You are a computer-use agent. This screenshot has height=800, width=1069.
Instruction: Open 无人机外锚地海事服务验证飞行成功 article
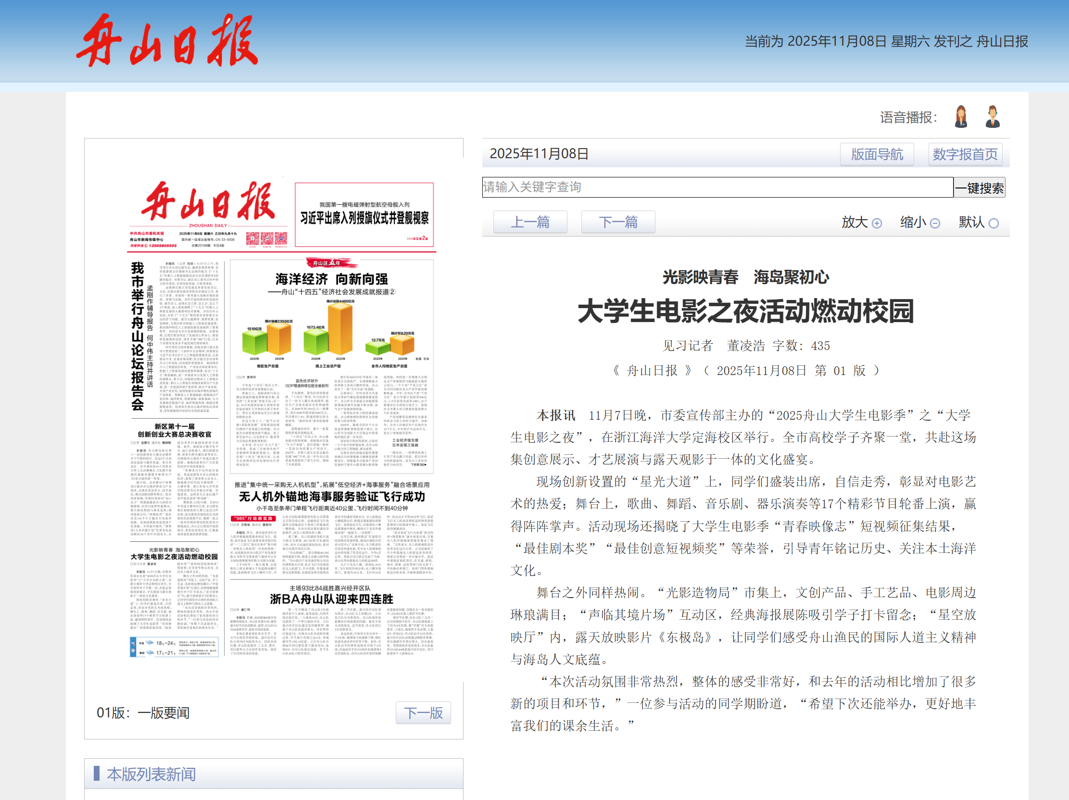tap(331, 497)
